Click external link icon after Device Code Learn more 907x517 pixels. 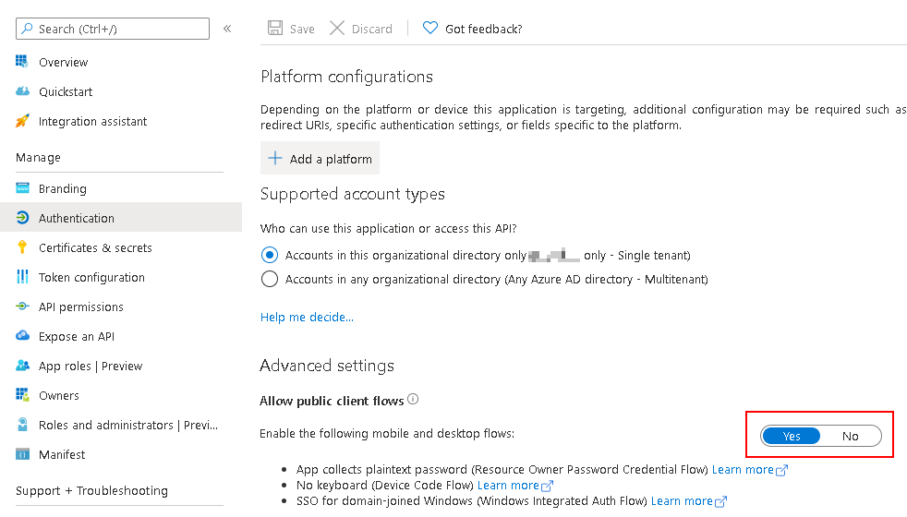[547, 486]
